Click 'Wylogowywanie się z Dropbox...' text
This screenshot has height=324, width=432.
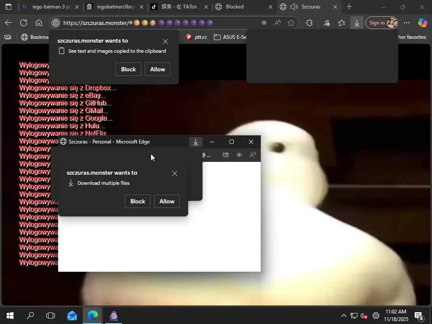68,88
